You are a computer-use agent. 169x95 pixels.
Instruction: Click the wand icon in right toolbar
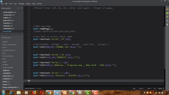167,21
